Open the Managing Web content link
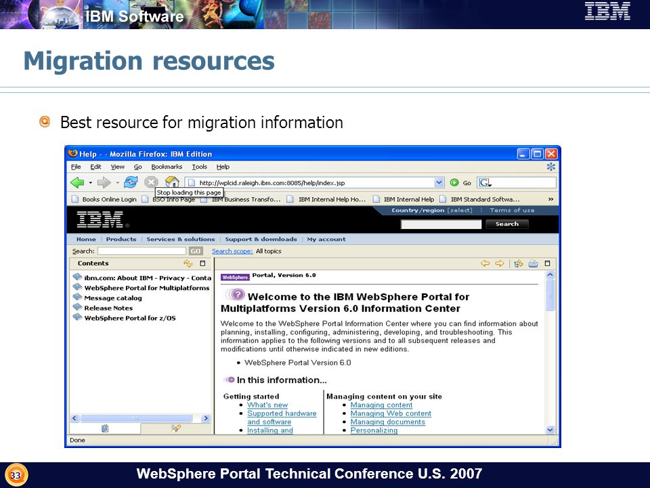This screenshot has height=488, width=650. (x=391, y=413)
